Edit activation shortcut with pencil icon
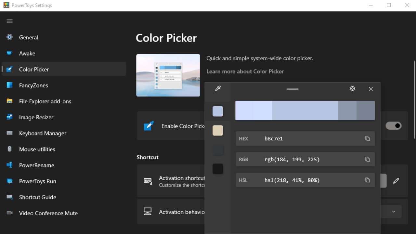Screen dimensions: 416x234 pos(396,181)
